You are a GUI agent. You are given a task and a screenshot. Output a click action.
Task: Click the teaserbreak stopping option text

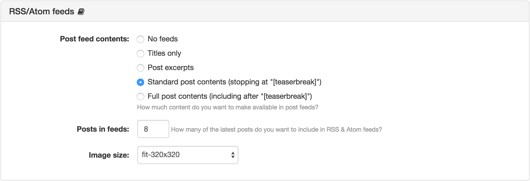(234, 82)
